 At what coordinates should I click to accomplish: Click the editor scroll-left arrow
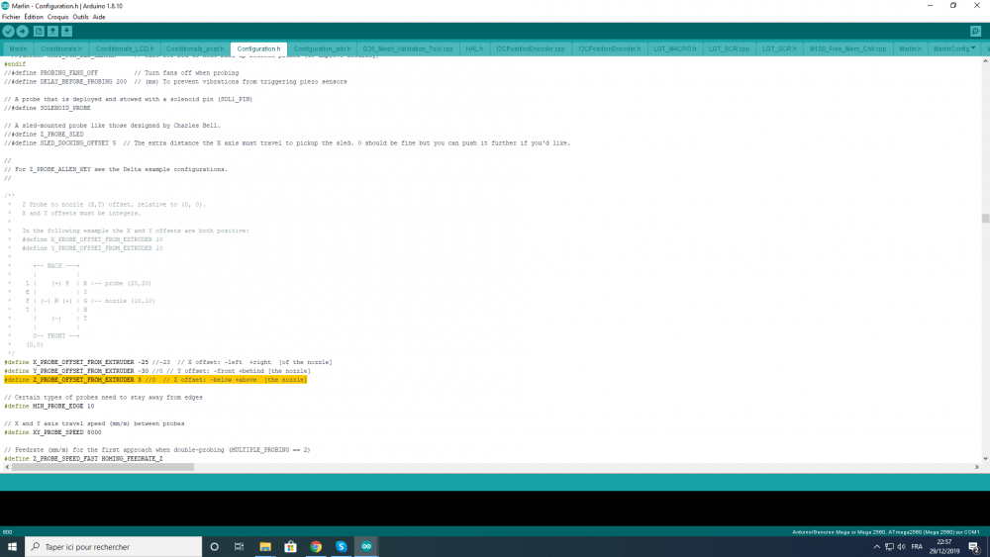click(7, 467)
